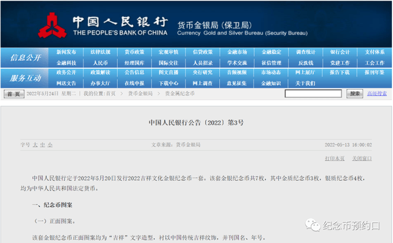Open 宏观审慎 in navigation
Viewport: 393px width, 243px height.
(168, 52)
